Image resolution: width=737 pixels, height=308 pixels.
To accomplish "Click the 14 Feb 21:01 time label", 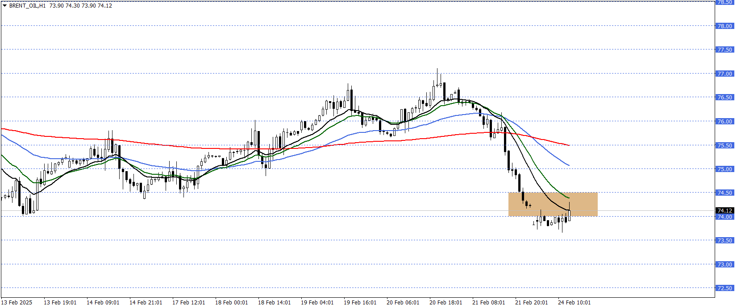I will [146, 302].
